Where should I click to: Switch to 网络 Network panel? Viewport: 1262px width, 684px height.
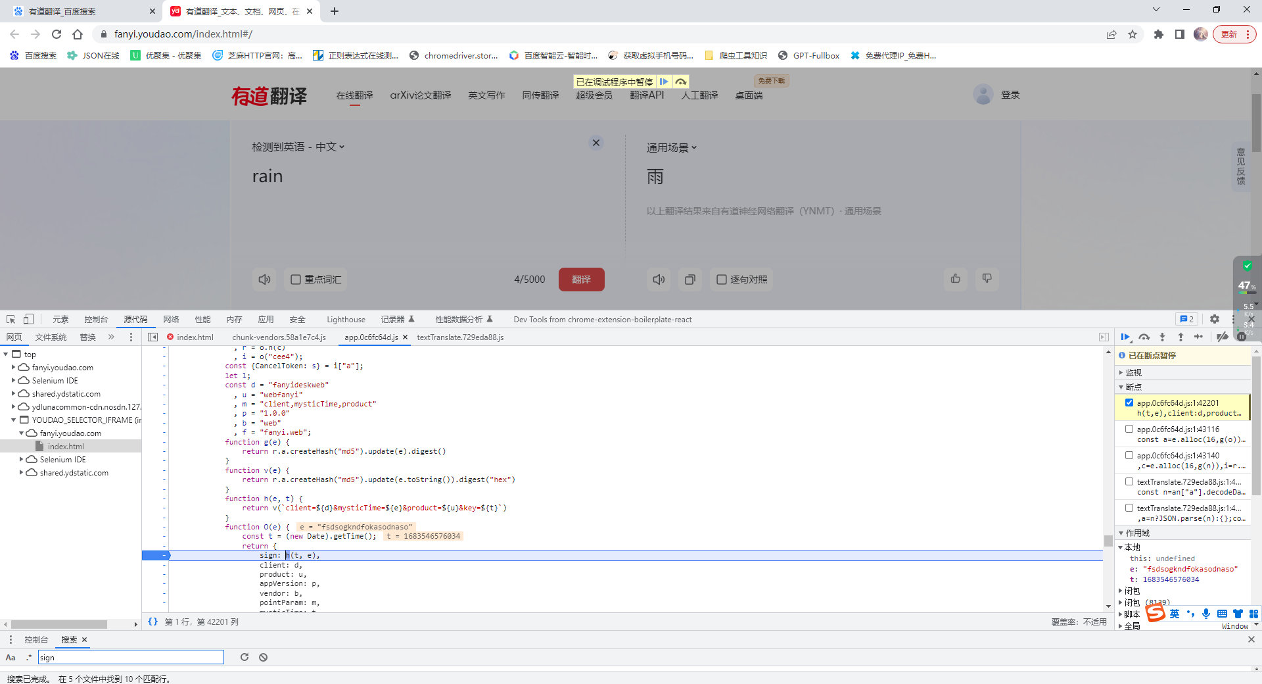click(171, 319)
